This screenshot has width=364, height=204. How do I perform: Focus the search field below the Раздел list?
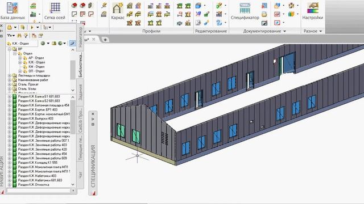39,190
